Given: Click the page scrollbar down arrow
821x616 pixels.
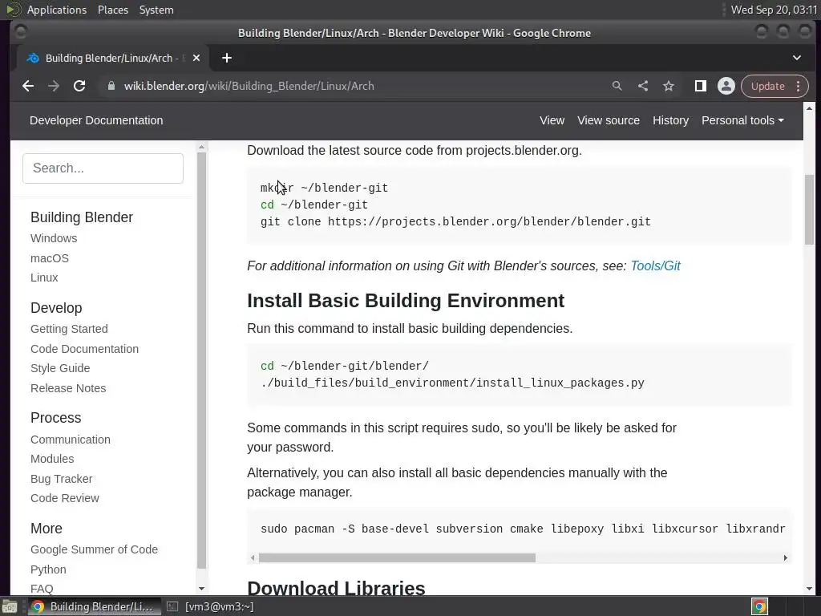Looking at the screenshot, I should click(x=809, y=589).
